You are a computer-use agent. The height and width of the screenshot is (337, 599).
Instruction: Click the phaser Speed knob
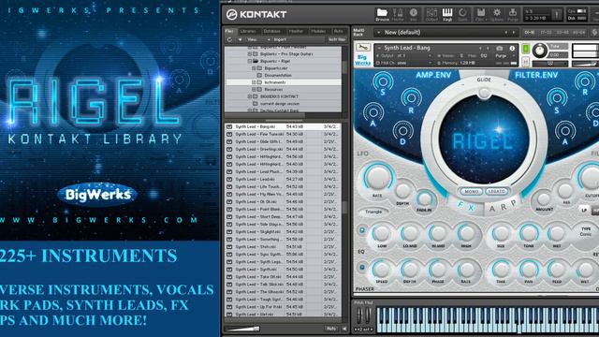pos(381,269)
